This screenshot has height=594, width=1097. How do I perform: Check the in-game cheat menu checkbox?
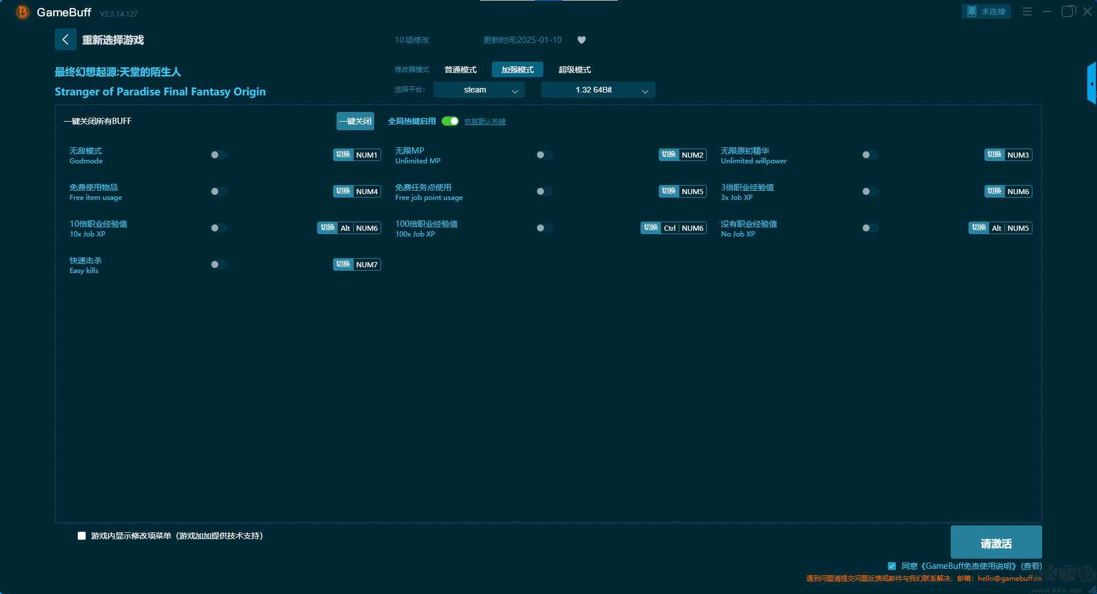point(82,536)
